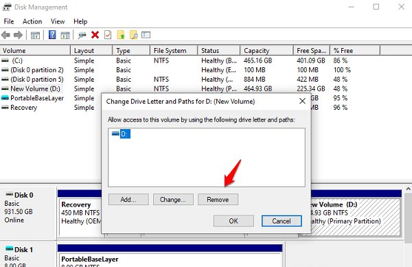
Task: Click the Remove button in dialog
Action: [x=218, y=200]
